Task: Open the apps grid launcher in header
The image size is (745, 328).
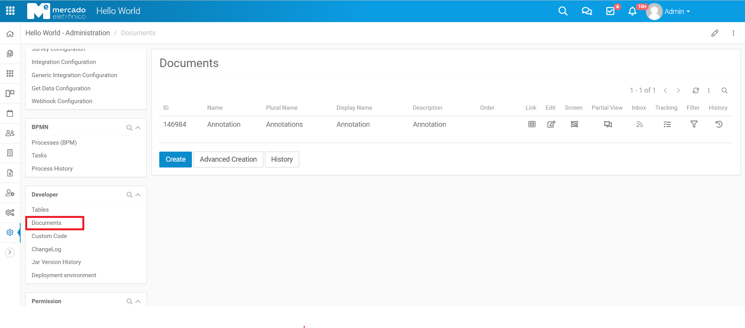Action: (x=10, y=11)
